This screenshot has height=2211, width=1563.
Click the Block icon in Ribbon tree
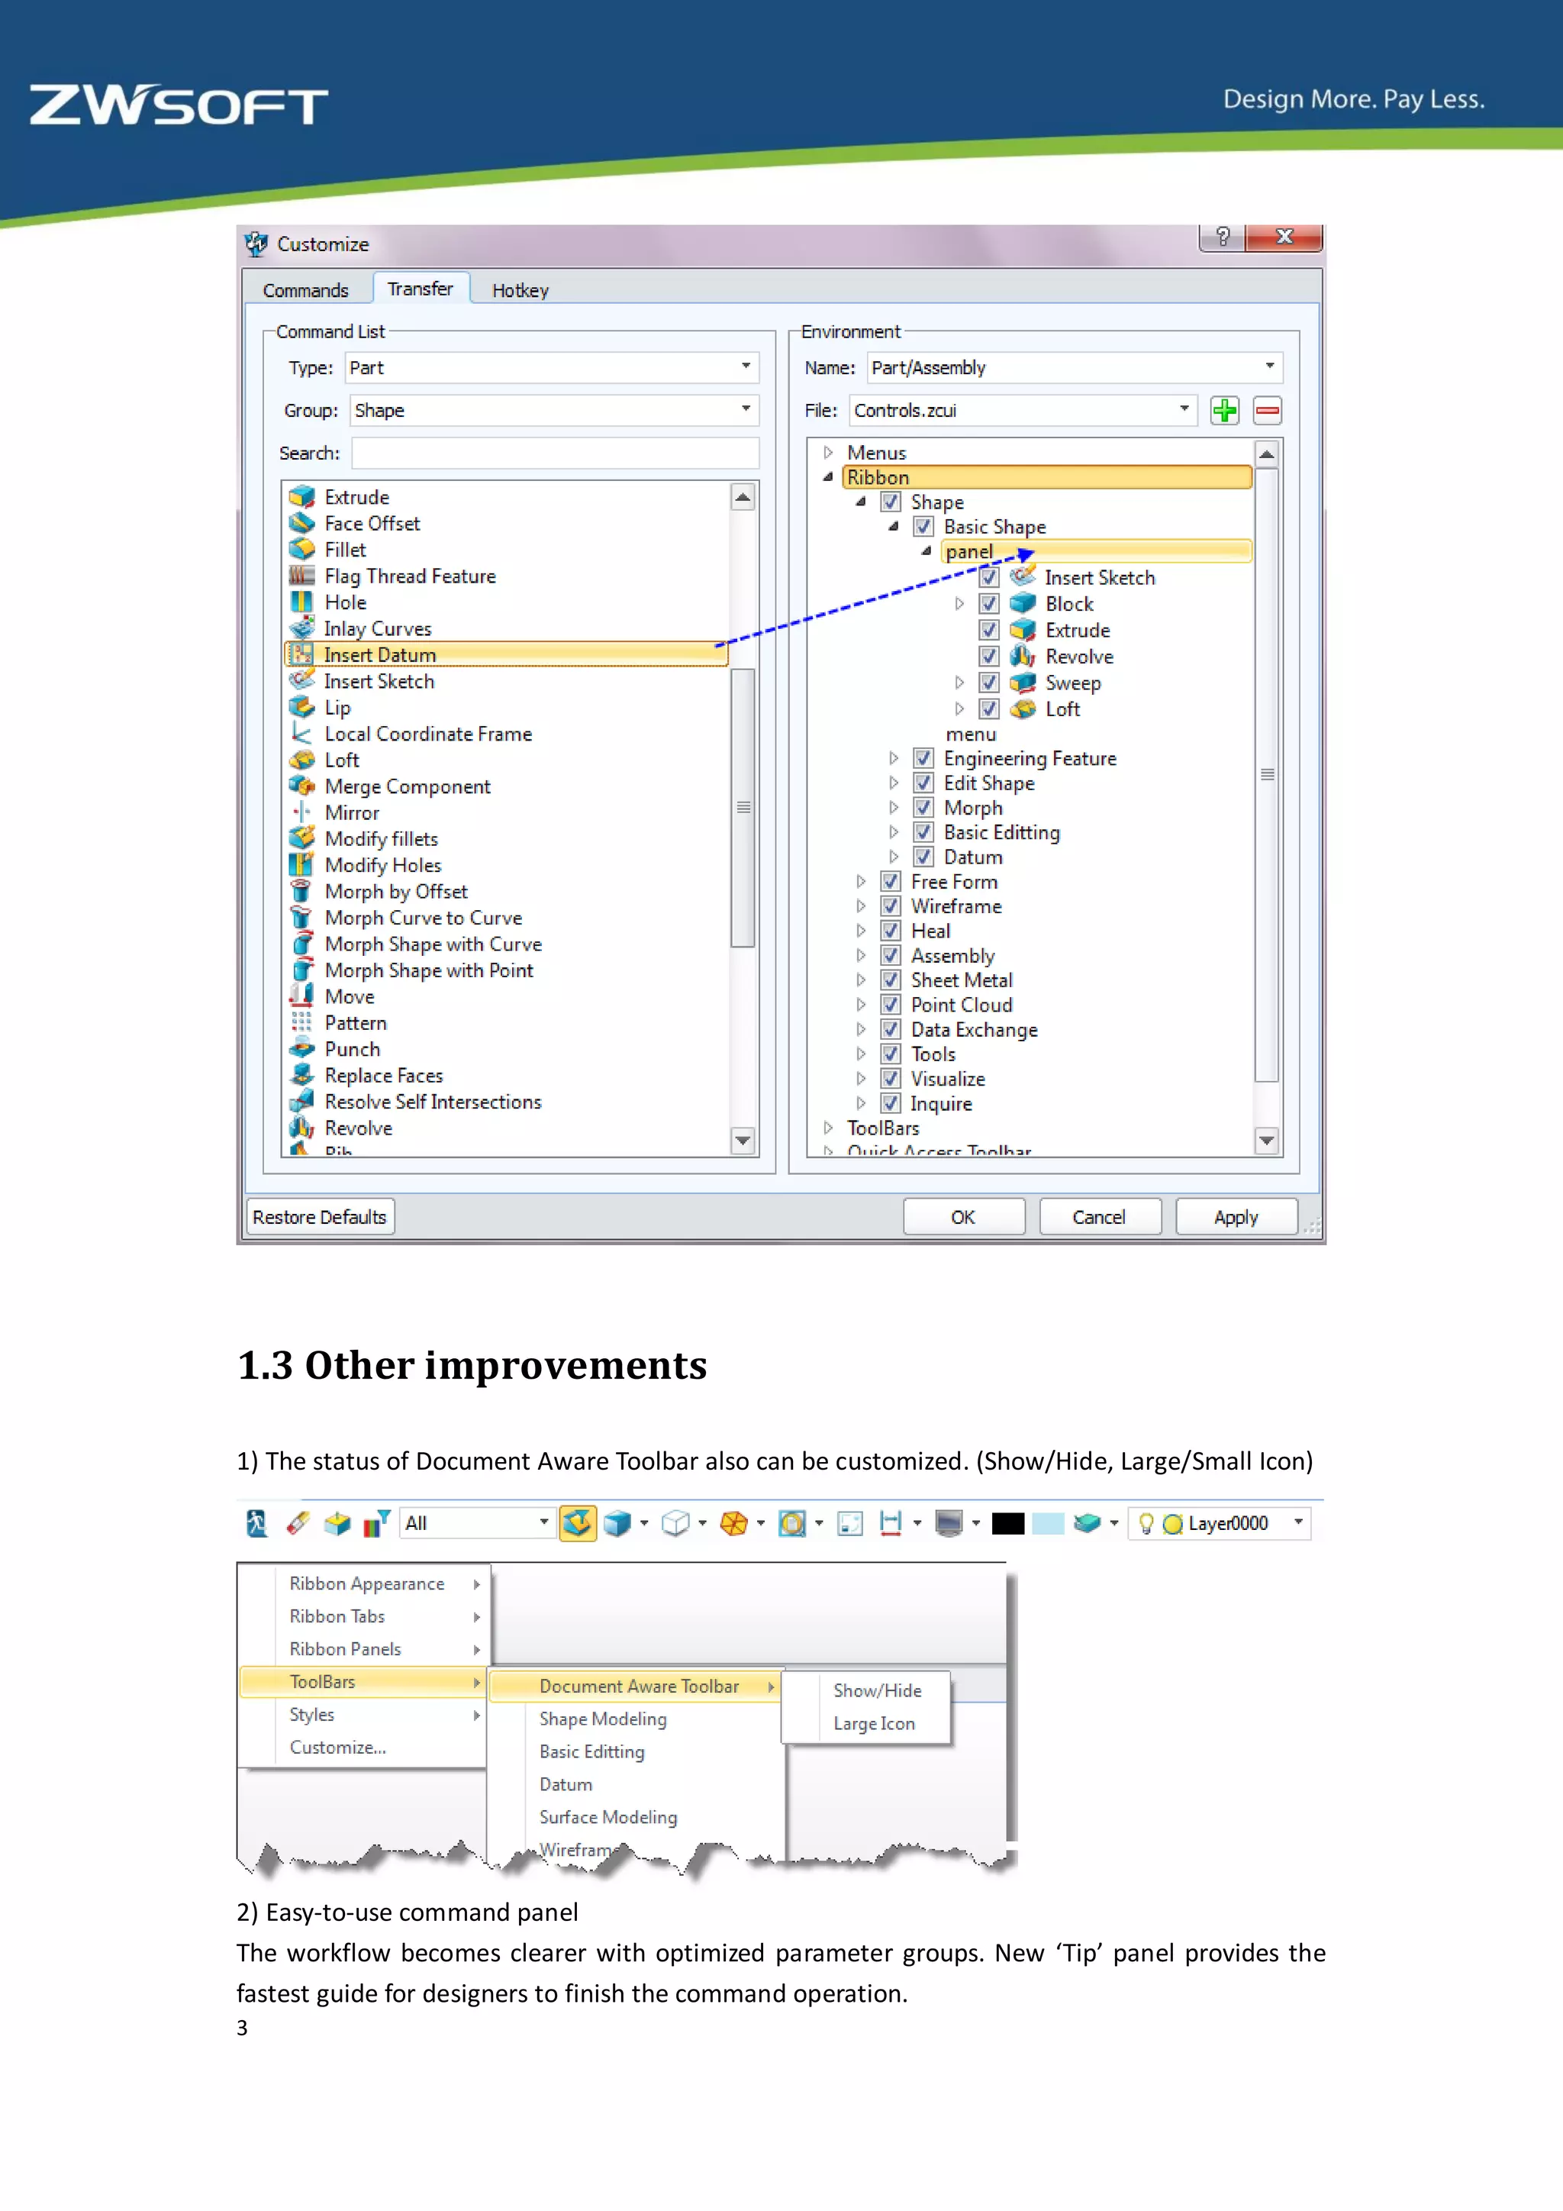pos(1022,604)
